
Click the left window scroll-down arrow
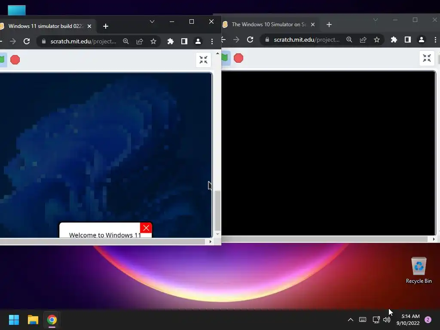pyautogui.click(x=217, y=234)
